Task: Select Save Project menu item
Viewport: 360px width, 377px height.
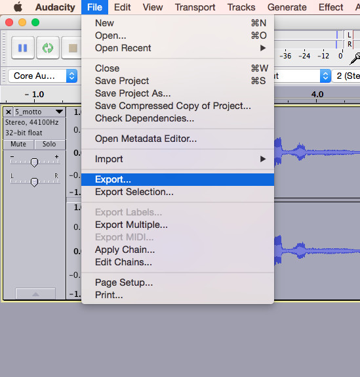Action: click(178, 81)
